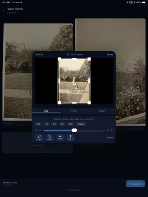The height and width of the screenshot is (197, 148).
Task: Tap the small rotate-right icon beside 45°
Action: click(112, 130)
